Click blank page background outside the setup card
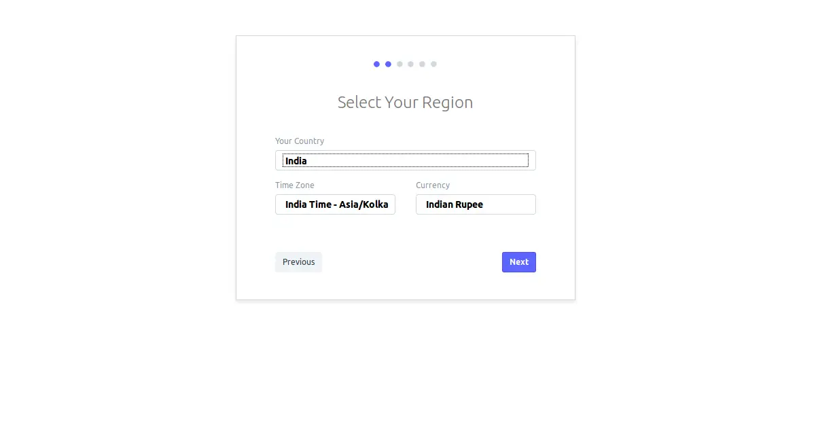The width and height of the screenshot is (835, 434). (x=679, y=353)
